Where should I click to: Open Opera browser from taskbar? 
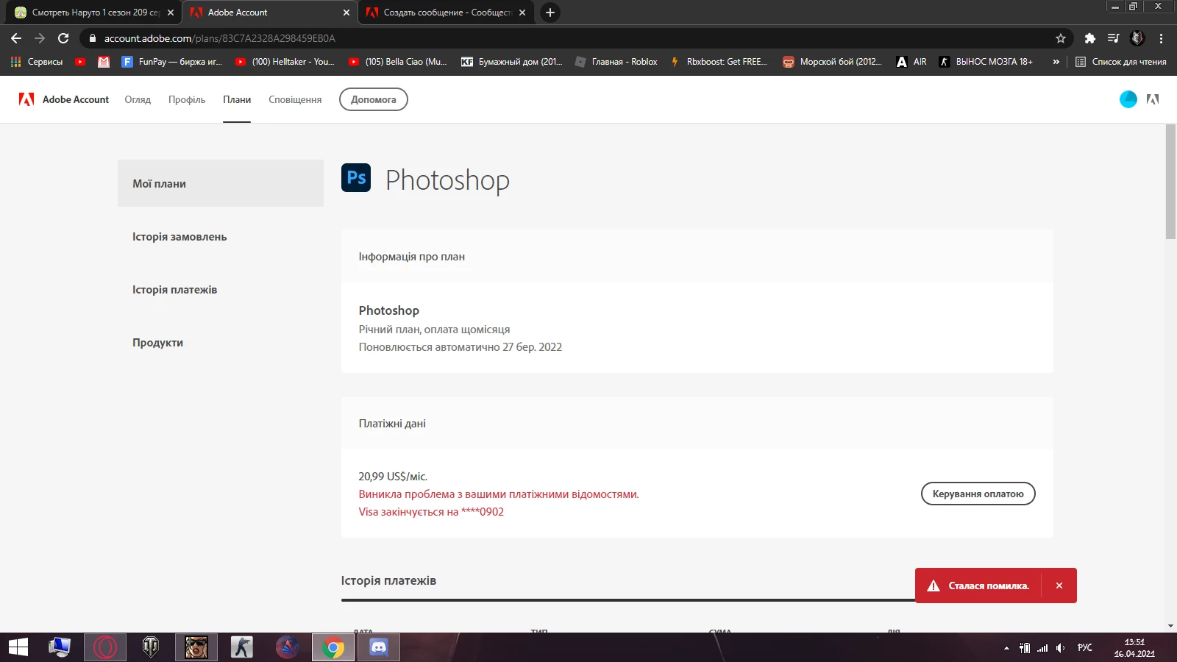(x=105, y=647)
